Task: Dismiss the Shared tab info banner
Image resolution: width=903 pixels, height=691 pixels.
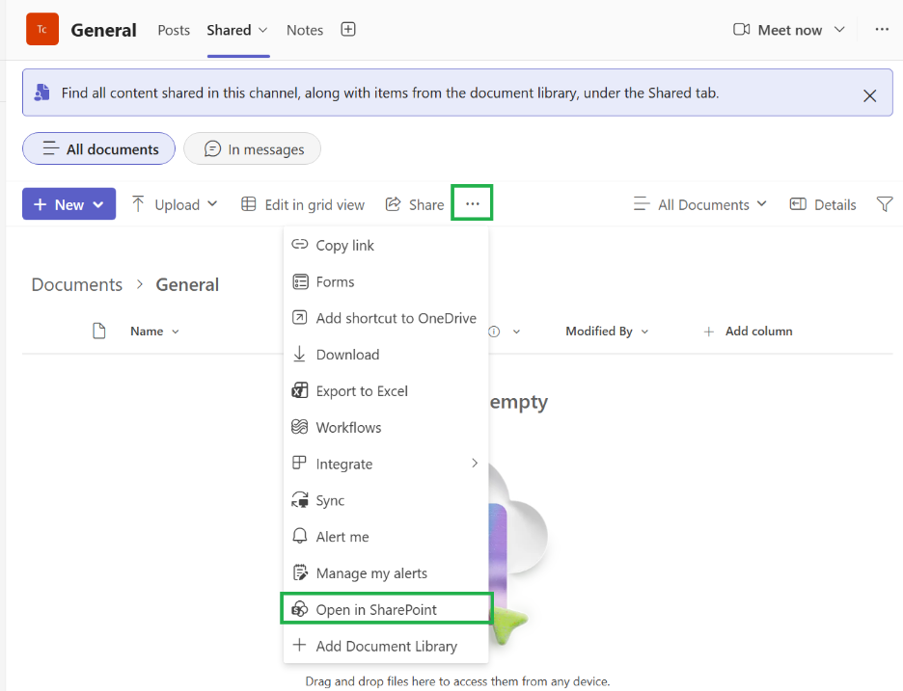Action: coord(869,95)
